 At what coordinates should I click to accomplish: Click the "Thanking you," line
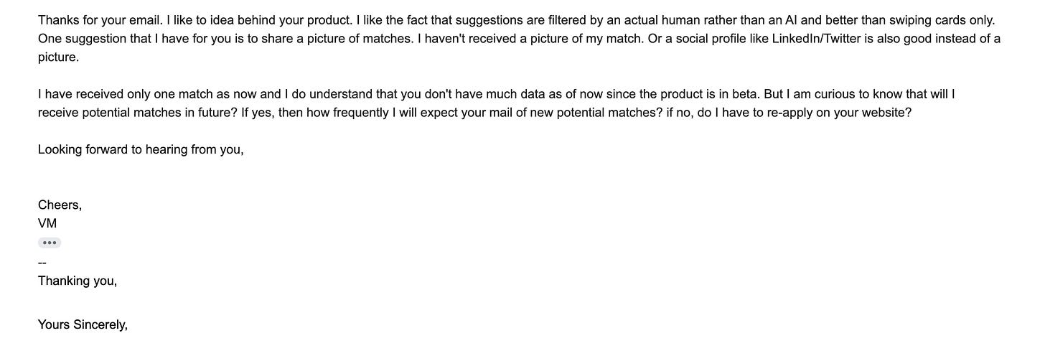coord(78,281)
